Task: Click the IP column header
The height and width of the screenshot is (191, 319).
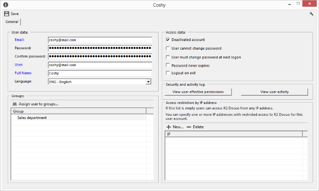Action: [234, 134]
